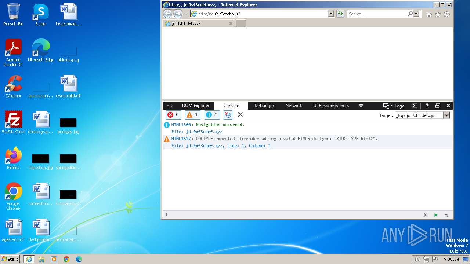Open Favorites with the star icon
Viewport: 470px width, 264px height.
438,14
